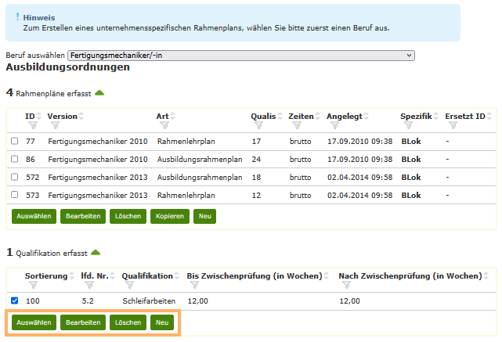Click the filter icon under ID column

pyautogui.click(x=33, y=125)
